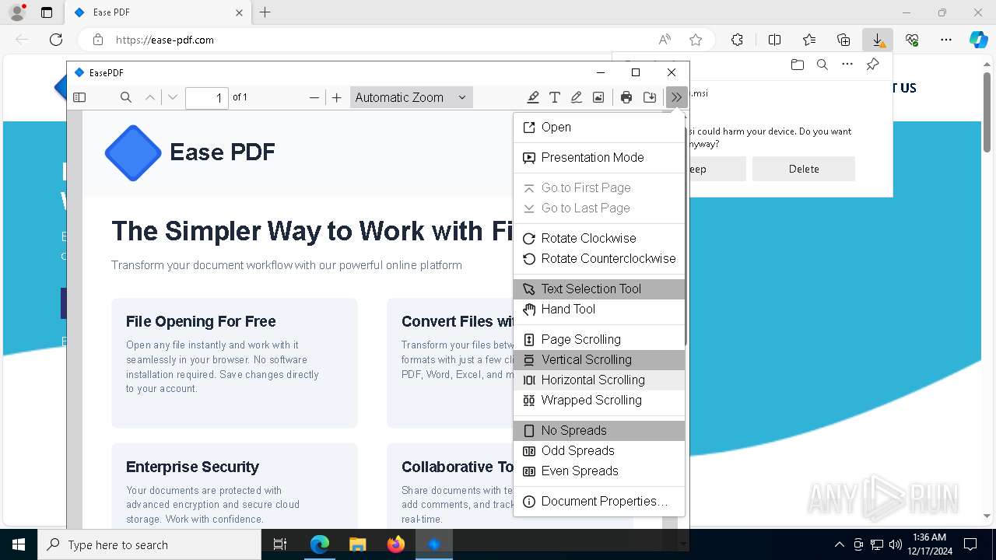This screenshot has height=560, width=996.
Task: Enable Horizontal Scrolling mode
Action: pyautogui.click(x=599, y=380)
